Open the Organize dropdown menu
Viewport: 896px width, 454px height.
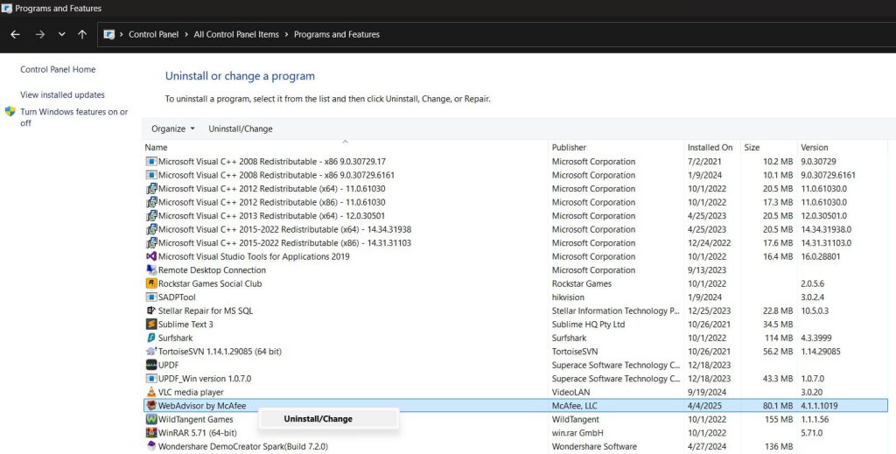click(173, 129)
